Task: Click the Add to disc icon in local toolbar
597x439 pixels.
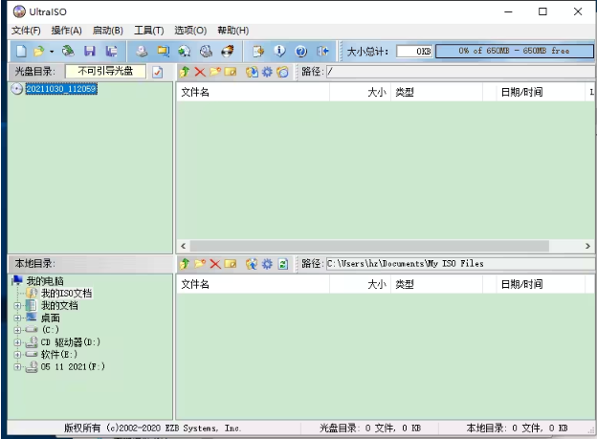Action: point(252,263)
